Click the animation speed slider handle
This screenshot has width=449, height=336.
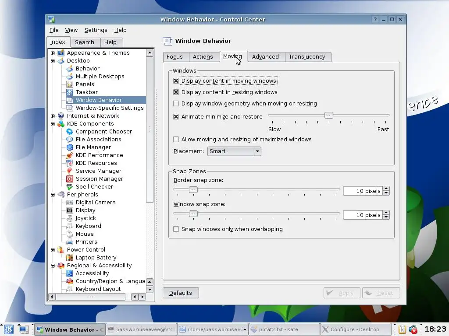(x=329, y=115)
